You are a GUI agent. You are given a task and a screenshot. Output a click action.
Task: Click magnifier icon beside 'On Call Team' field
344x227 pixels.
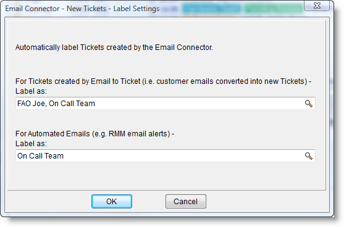coord(308,156)
